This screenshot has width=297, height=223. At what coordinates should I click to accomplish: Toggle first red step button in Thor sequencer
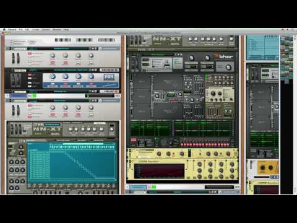182,144
